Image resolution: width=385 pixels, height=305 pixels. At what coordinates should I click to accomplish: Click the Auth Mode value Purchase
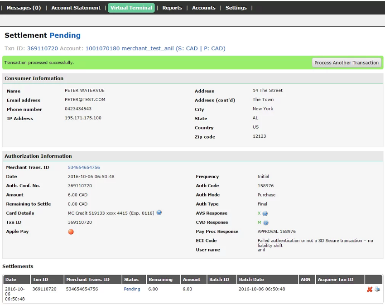pyautogui.click(x=266, y=195)
